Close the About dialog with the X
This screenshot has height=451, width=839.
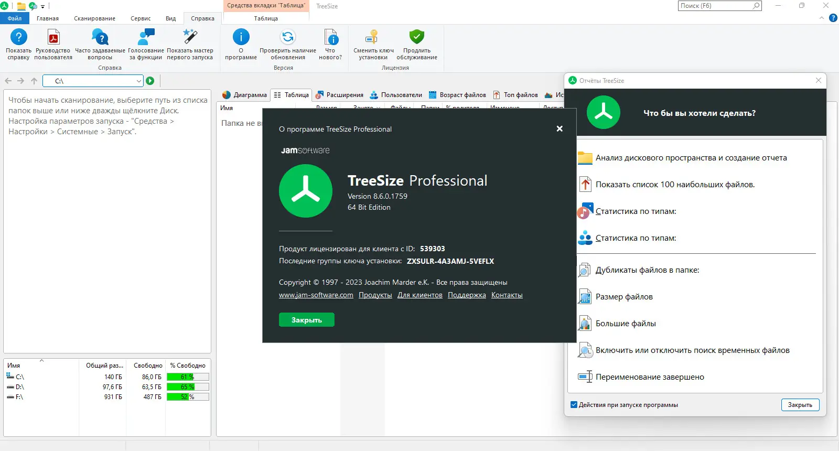(560, 128)
